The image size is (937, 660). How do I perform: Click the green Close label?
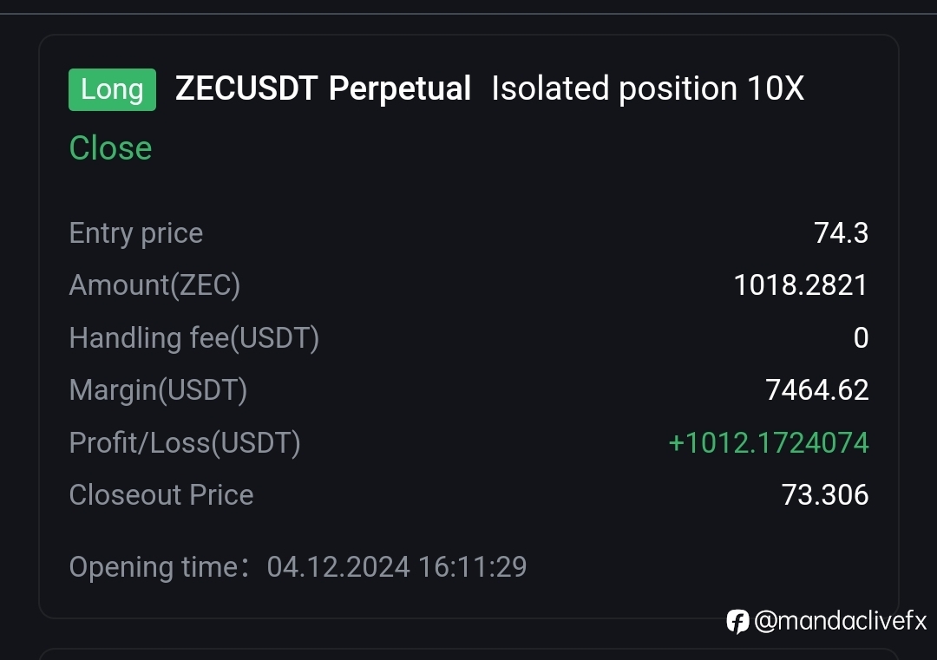click(110, 147)
